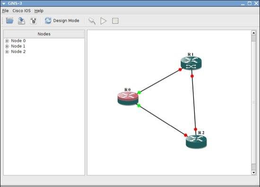
Task: Click the Nodes panel header
Action: pos(44,34)
